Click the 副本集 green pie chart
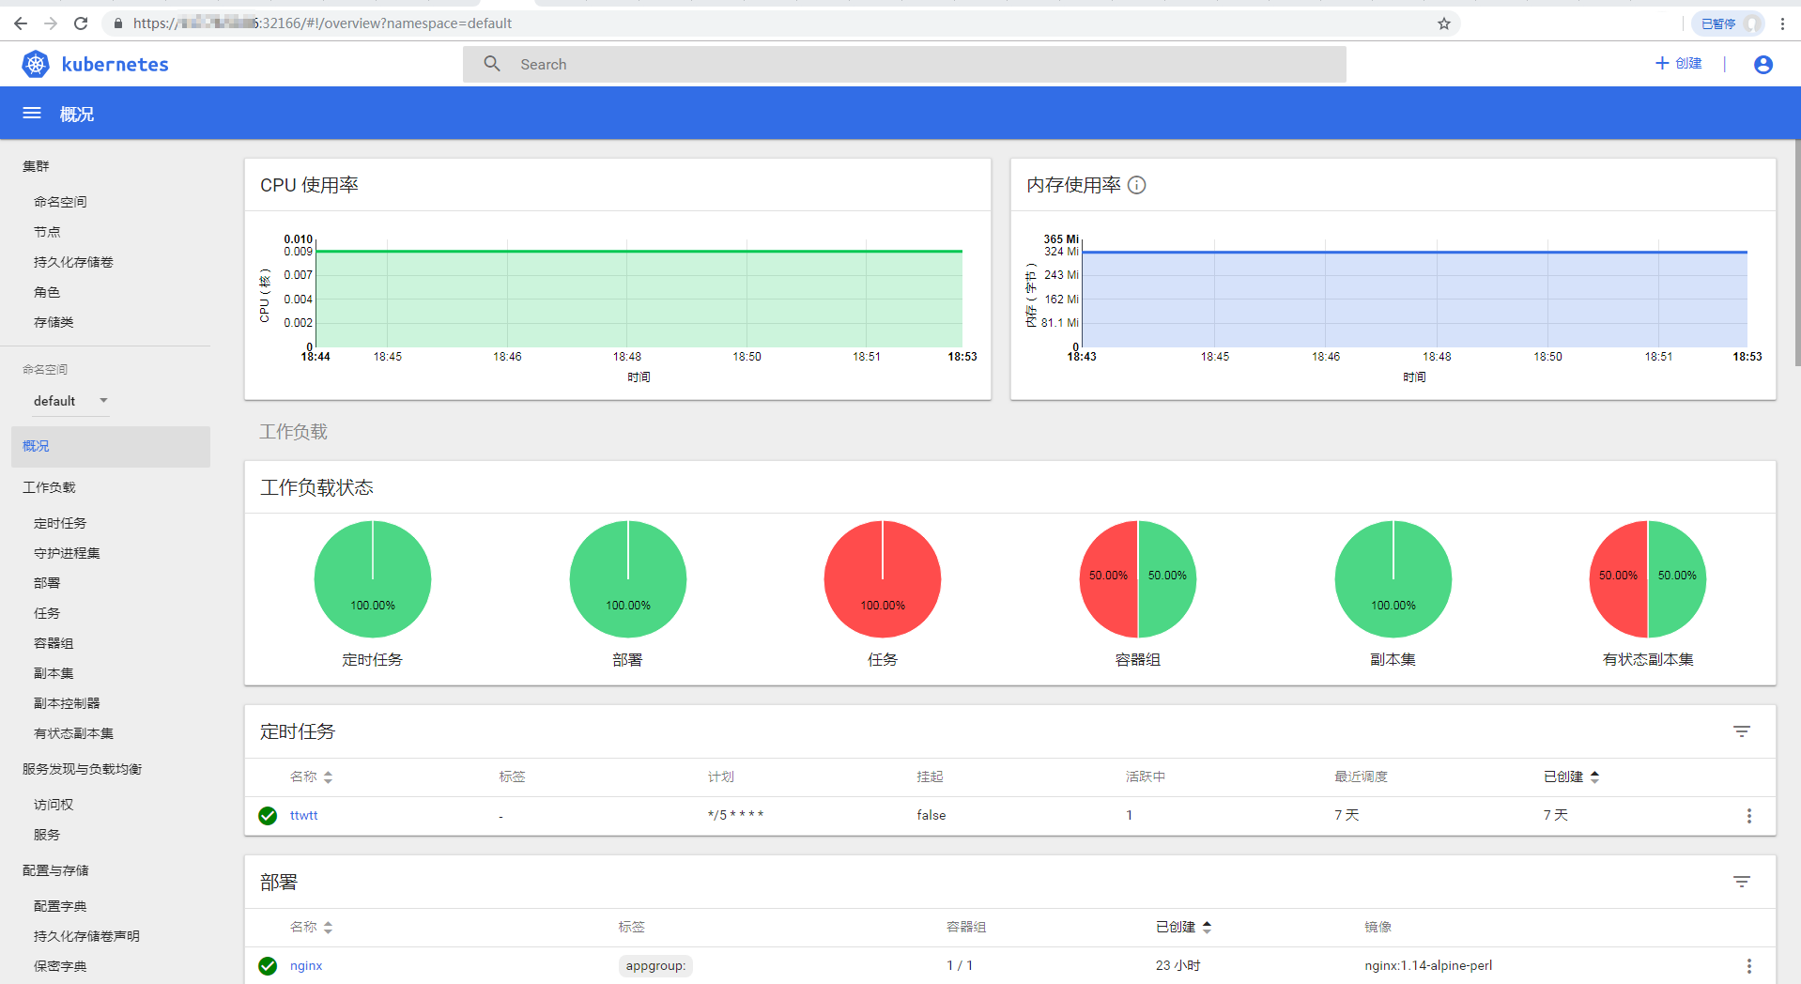Screen dimensions: 1801x984 pyautogui.click(x=1393, y=579)
